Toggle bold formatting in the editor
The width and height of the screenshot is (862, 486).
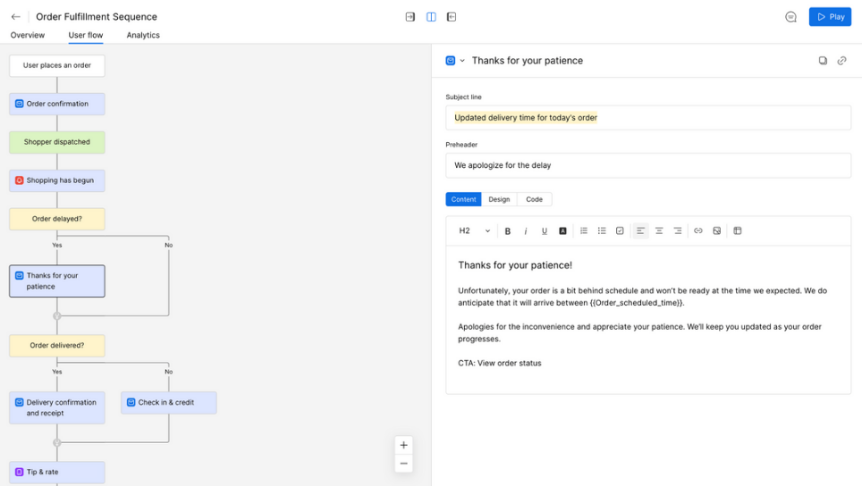click(508, 230)
